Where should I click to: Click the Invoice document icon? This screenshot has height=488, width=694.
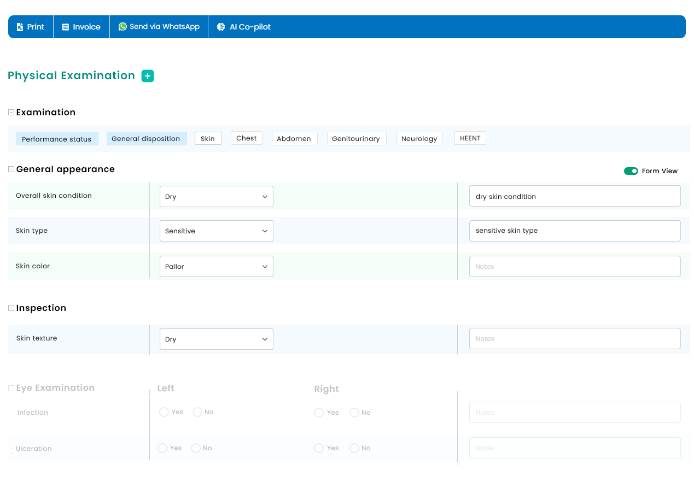pyautogui.click(x=66, y=27)
